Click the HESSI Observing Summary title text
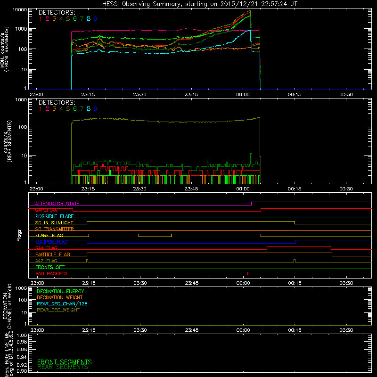Viewport: 377px width, 377px height. tap(199, 4)
